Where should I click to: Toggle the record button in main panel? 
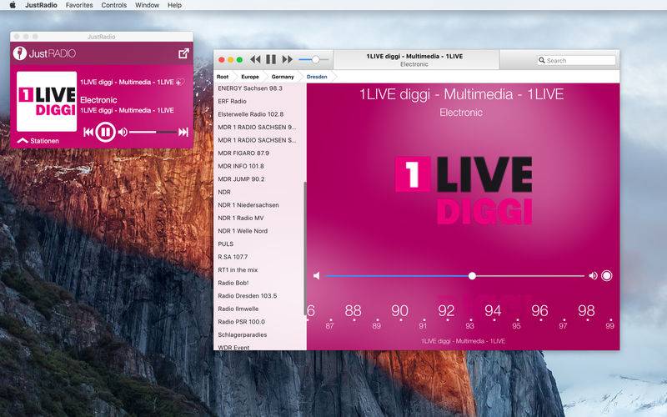click(607, 276)
